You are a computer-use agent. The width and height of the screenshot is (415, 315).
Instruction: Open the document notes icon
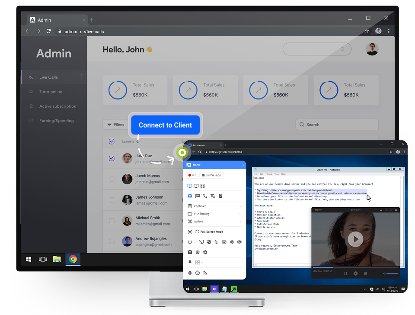pyautogui.click(x=220, y=196)
